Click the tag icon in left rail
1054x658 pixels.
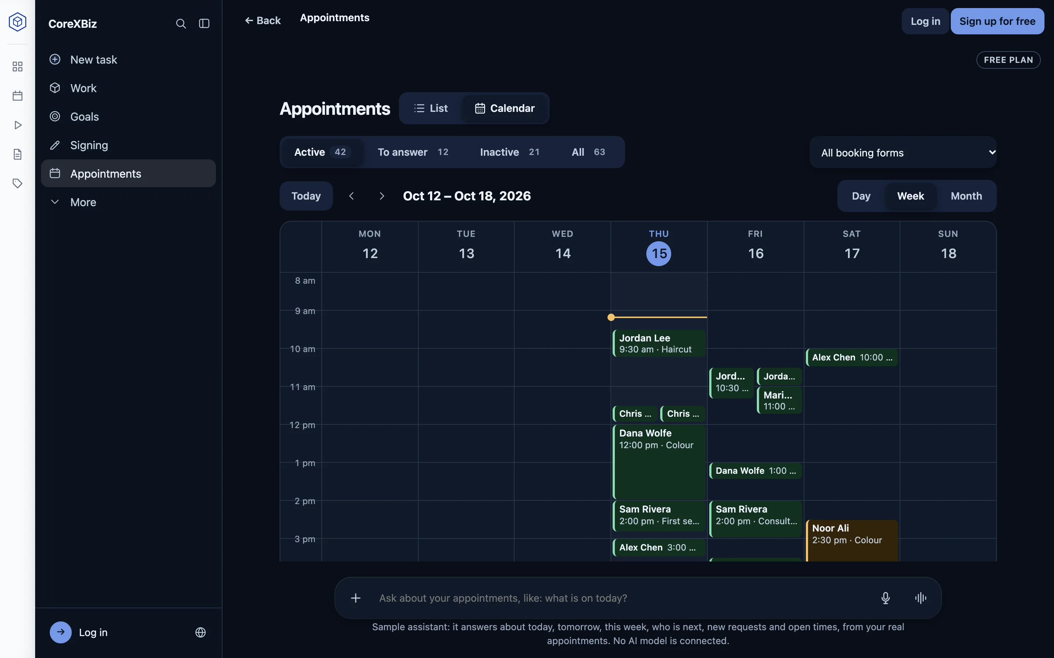click(18, 183)
